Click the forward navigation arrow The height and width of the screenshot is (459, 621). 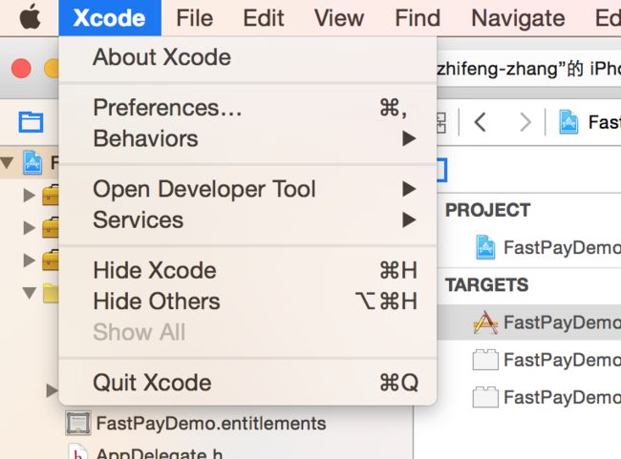point(525,122)
